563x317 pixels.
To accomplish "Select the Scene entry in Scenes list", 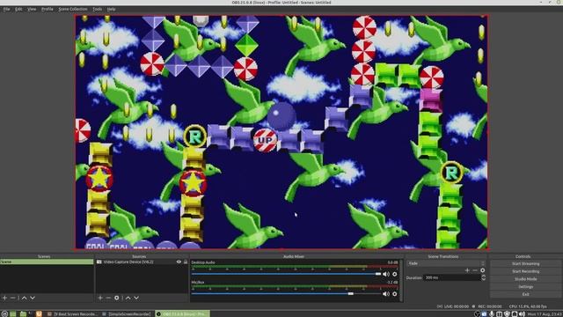I will coord(47,262).
